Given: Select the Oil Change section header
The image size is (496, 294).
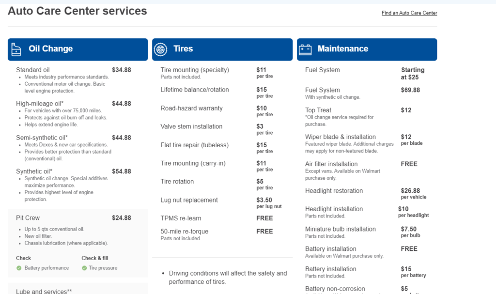Looking at the screenshot, I should tap(78, 49).
